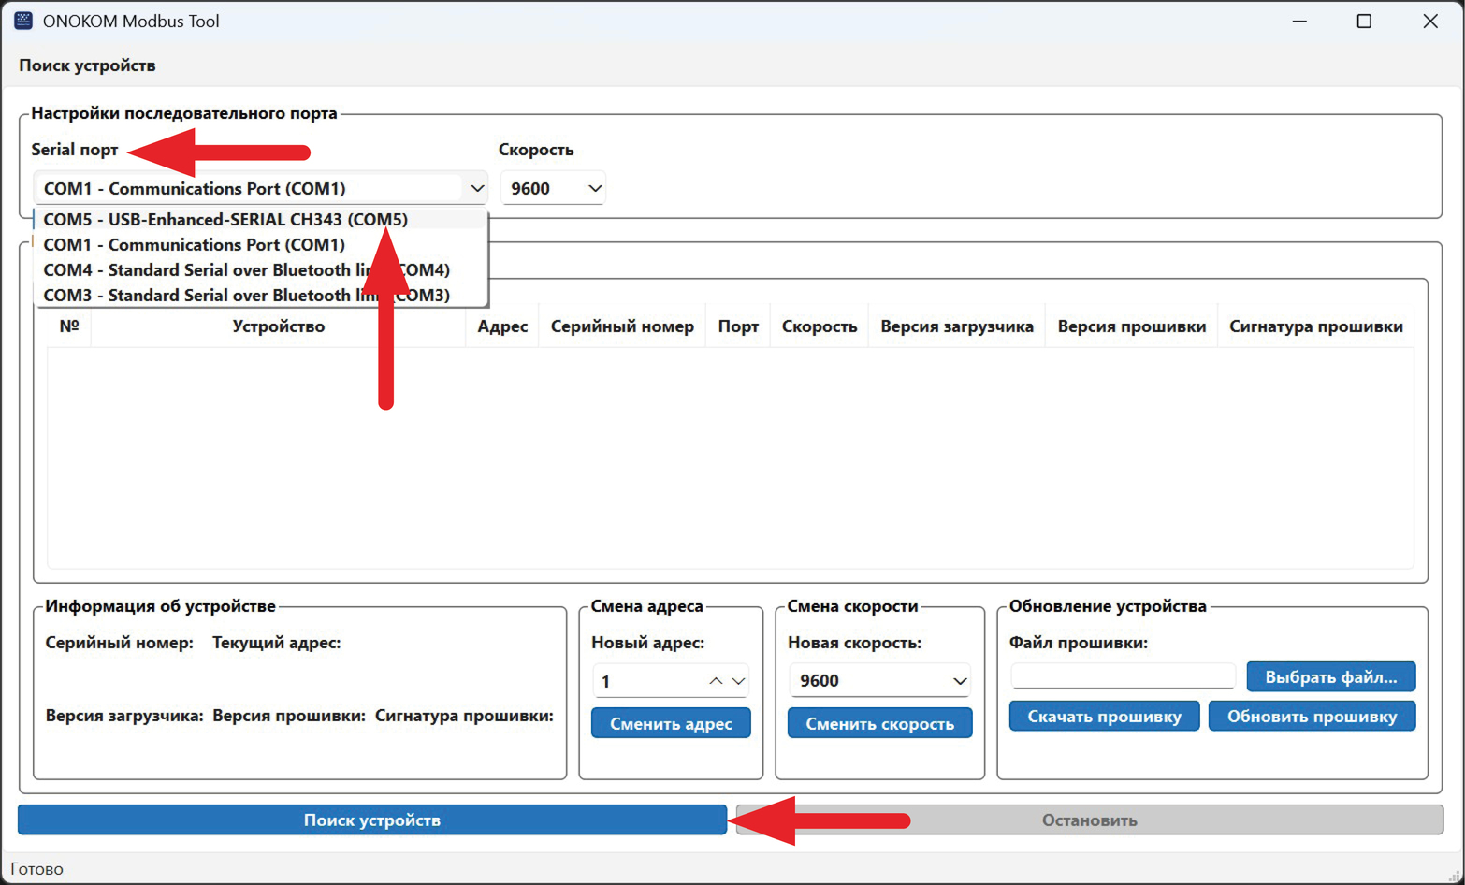
Task: Expand the Скорость baud rate dropdown
Action: coord(553,188)
